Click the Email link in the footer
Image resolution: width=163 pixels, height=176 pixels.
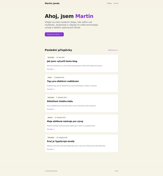tap(116, 171)
